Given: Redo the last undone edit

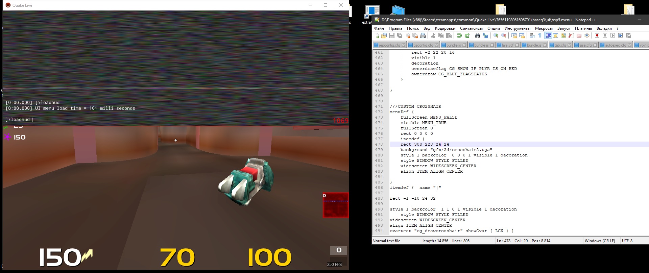Looking at the screenshot, I should coord(467,35).
